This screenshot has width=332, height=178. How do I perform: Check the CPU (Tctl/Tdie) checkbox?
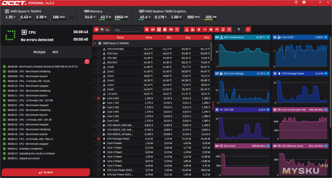click(x=98, y=49)
